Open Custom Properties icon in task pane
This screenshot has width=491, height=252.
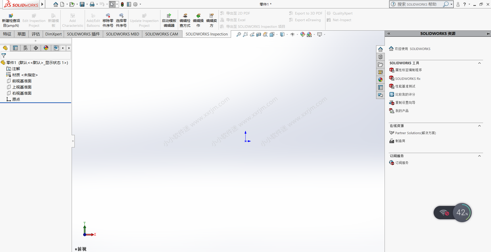coord(380,87)
